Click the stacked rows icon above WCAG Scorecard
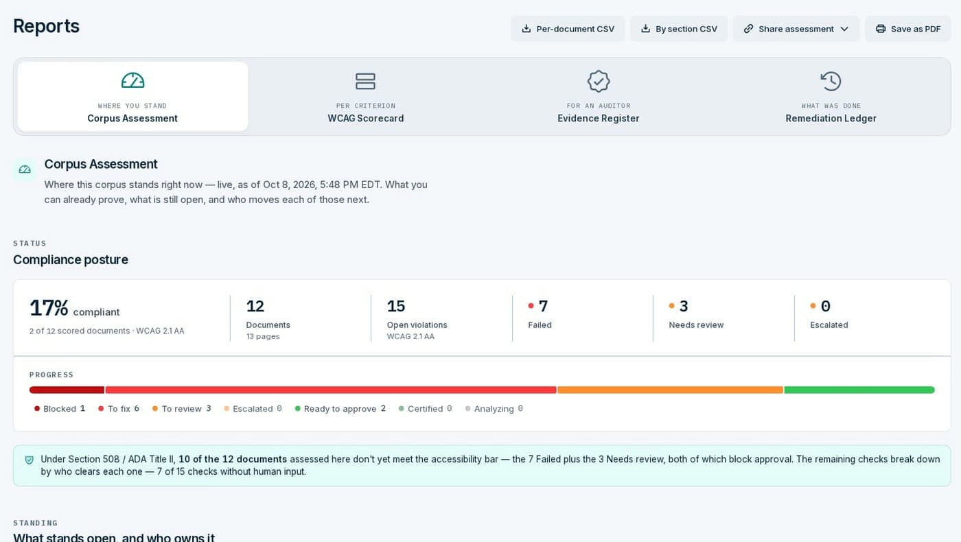 pyautogui.click(x=365, y=81)
